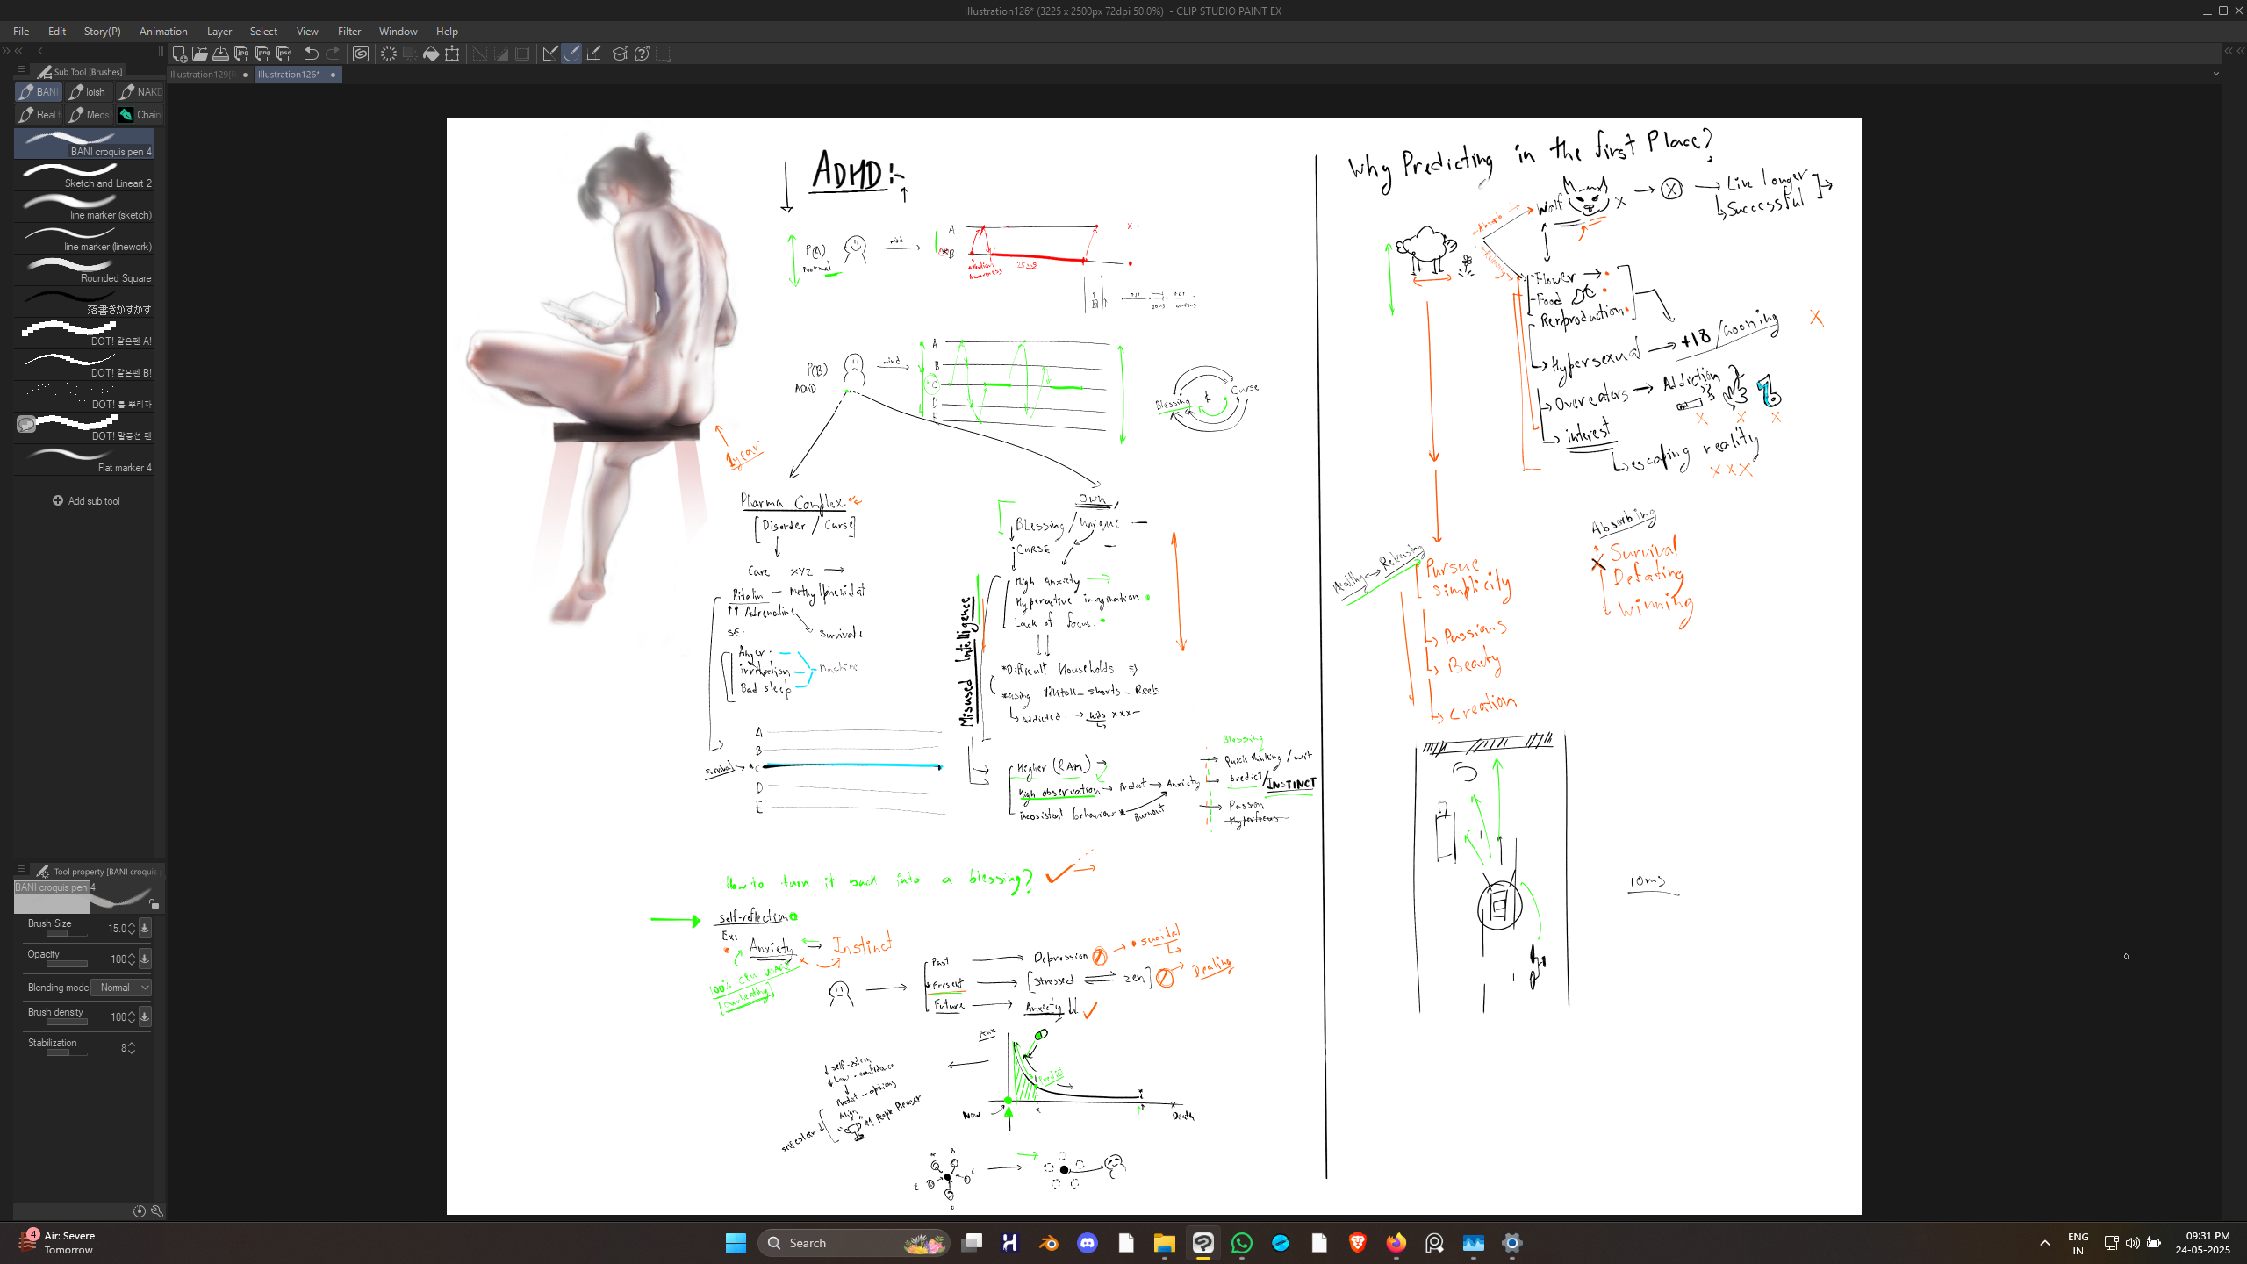This screenshot has height=1264, width=2247.
Task: Select the Rounded Square brush
Action: pyautogui.click(x=84, y=270)
